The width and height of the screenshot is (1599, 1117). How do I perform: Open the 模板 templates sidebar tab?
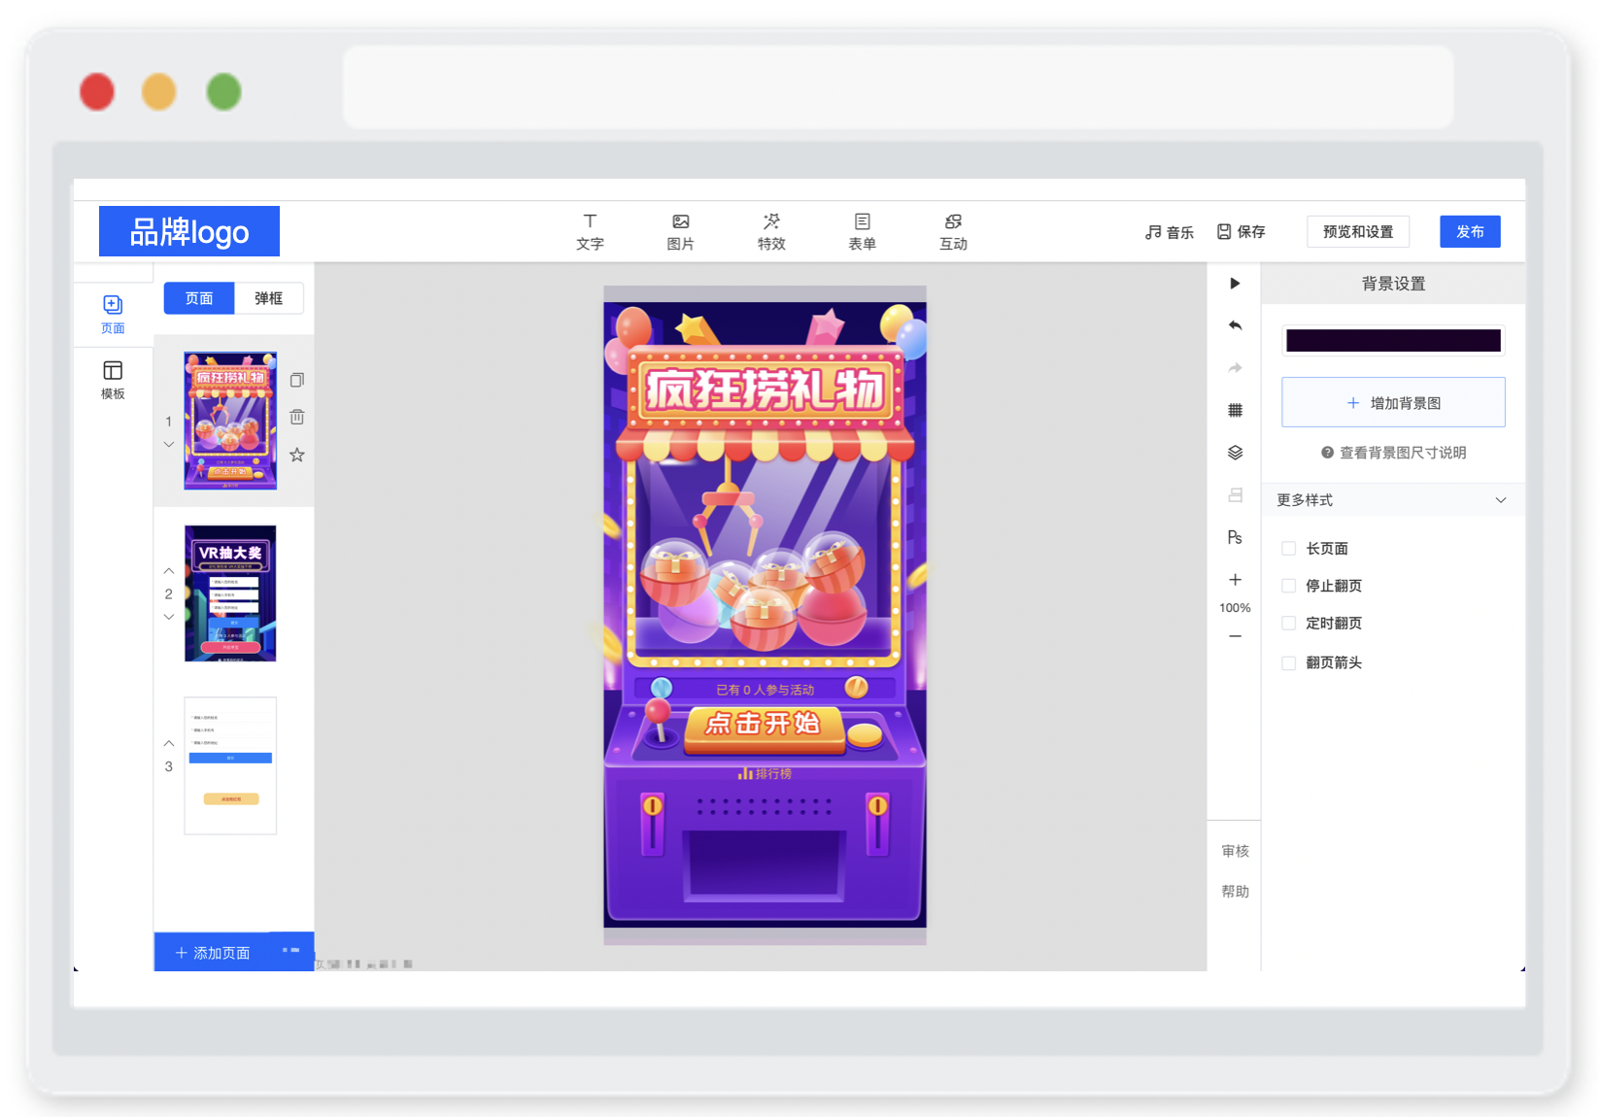113,380
